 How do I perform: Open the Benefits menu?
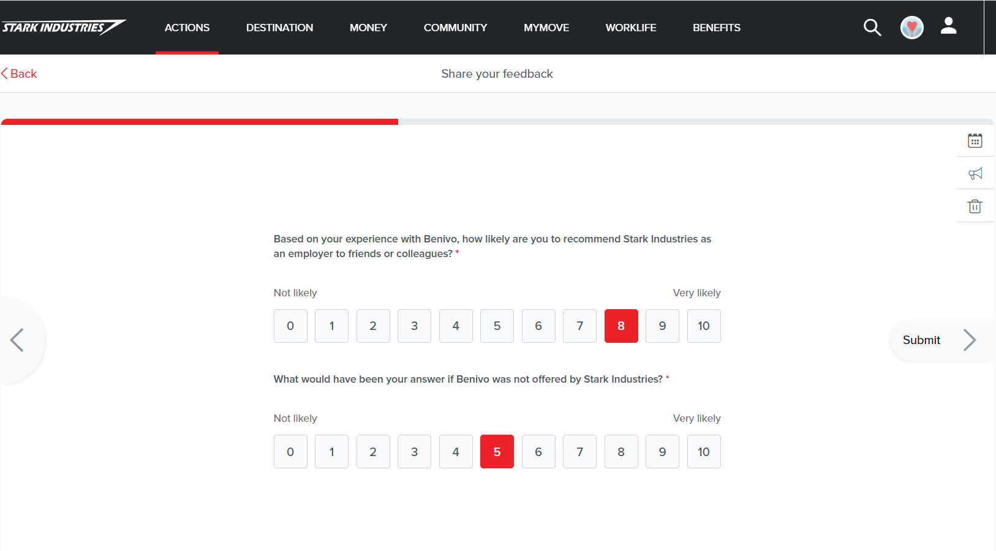tap(716, 28)
